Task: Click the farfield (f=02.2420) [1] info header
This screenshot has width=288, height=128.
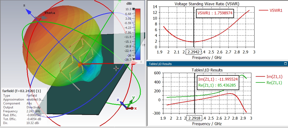Action: 22,91
